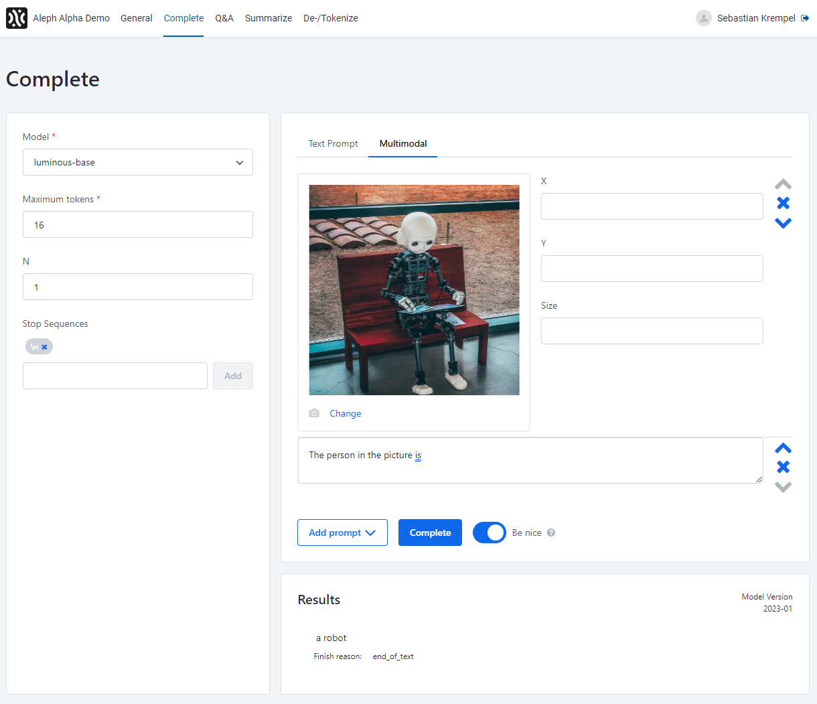The height and width of the screenshot is (704, 817).
Task: Toggle the Be nice switch off
Action: (x=490, y=533)
